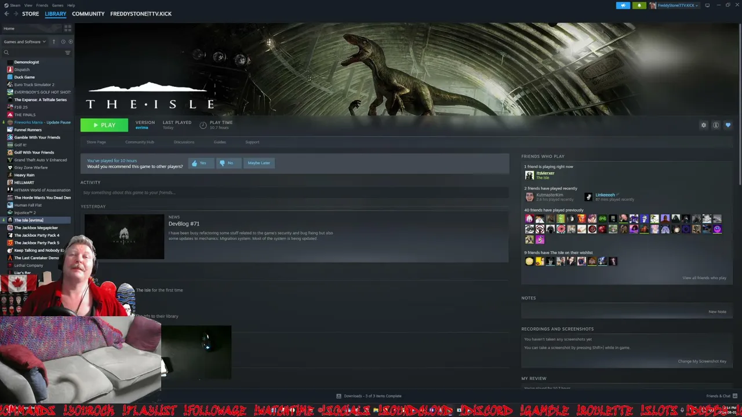Screen dimensions: 742x417
Task: Click the library search magnifier icon
Action: click(x=6, y=53)
